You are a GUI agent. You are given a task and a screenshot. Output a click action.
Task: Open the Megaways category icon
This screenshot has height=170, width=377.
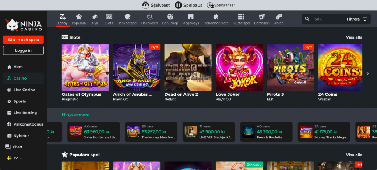pos(191,17)
